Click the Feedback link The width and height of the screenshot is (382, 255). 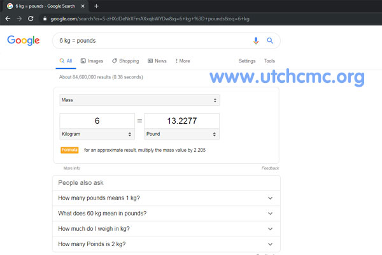270,168
